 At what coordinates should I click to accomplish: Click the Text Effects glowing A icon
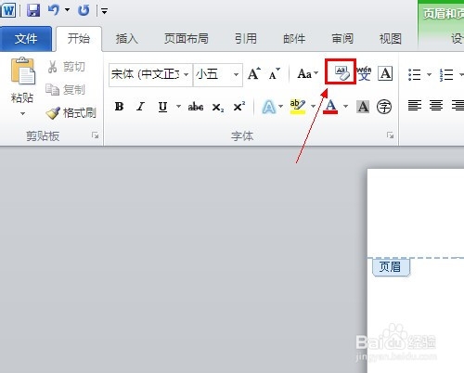269,108
